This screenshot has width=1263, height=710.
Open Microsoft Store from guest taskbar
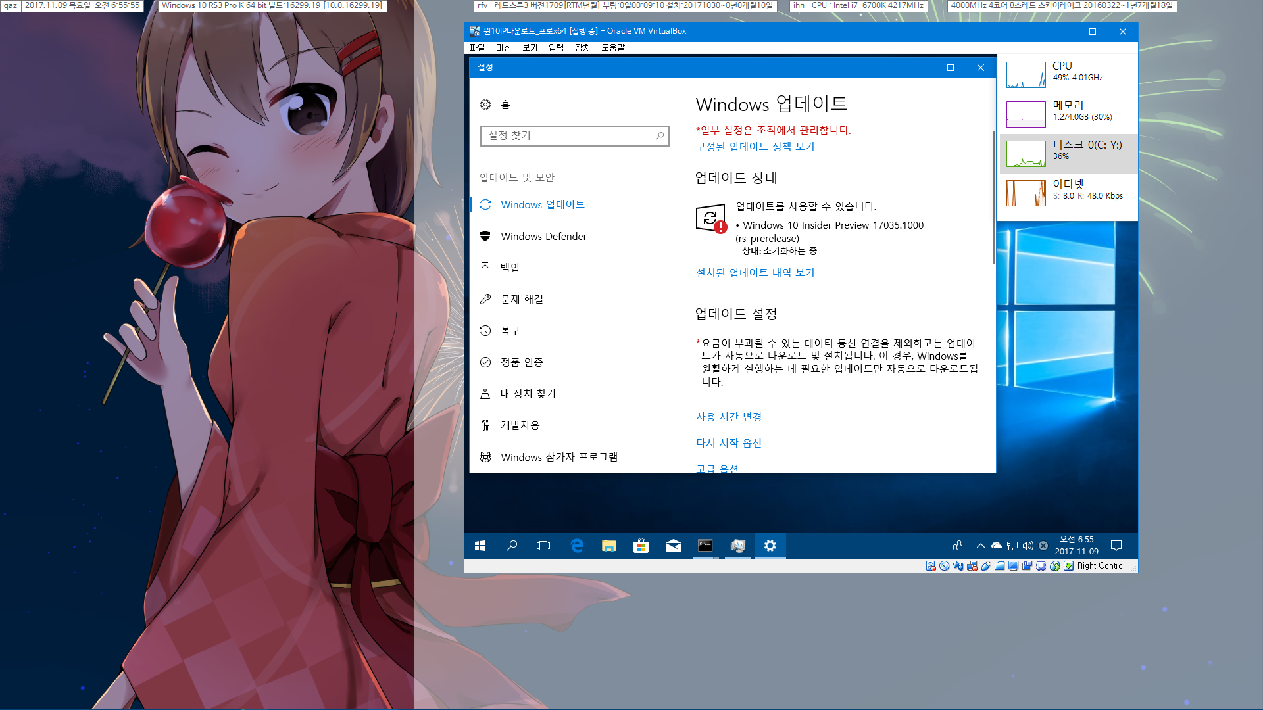coord(641,546)
